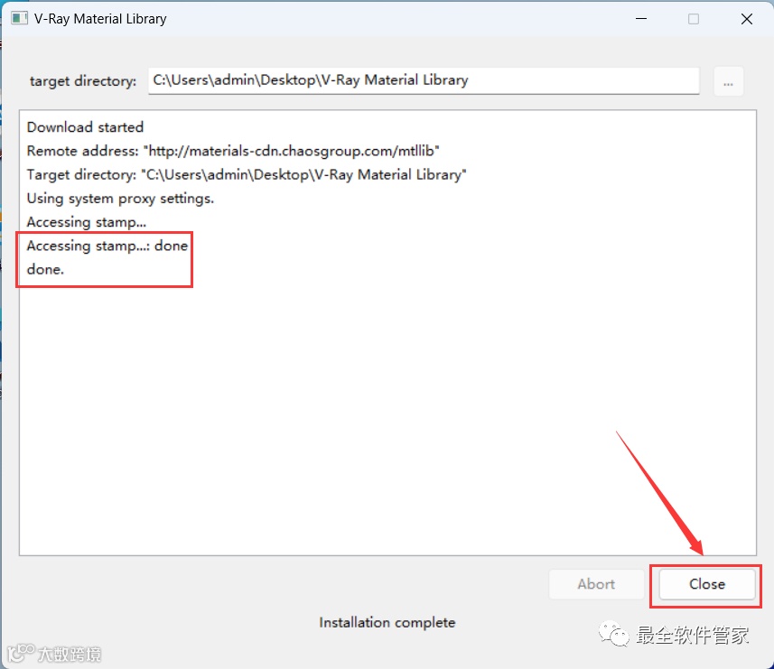Click the V-Ray Material Library window icon
Screen dimensions: 774x669
tap(19, 19)
